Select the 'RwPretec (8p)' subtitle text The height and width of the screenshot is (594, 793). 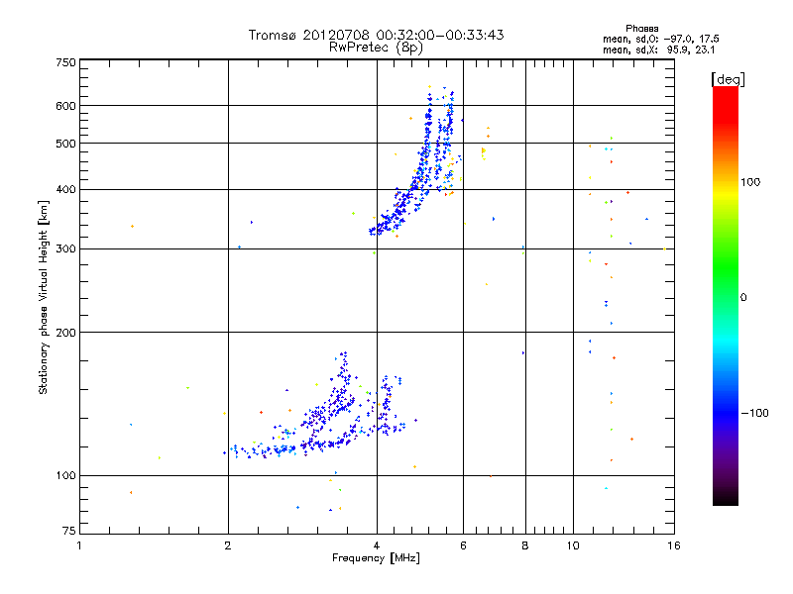click(x=376, y=48)
